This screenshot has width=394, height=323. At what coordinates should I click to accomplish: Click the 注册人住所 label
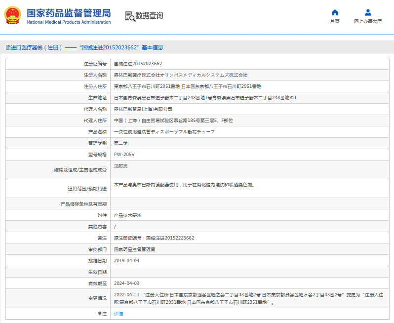[95, 86]
